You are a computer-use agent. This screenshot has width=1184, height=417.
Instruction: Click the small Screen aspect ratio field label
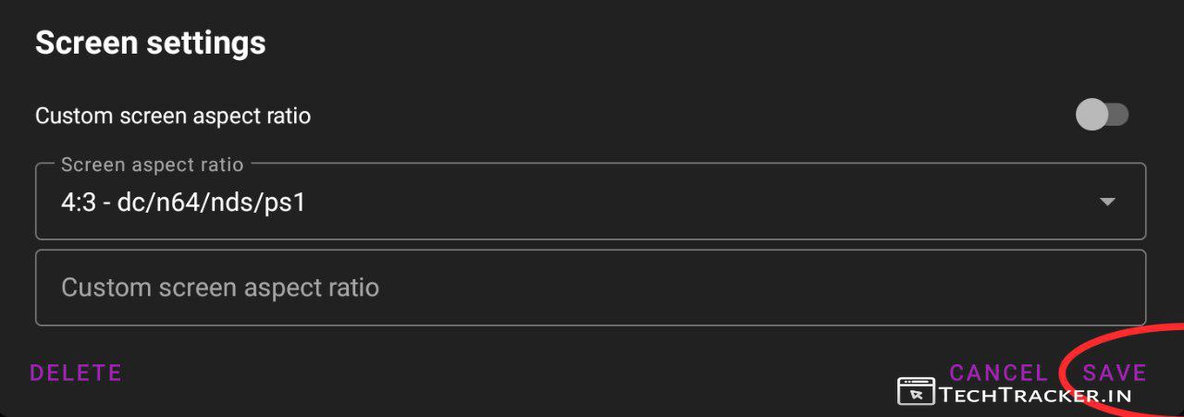point(153,165)
